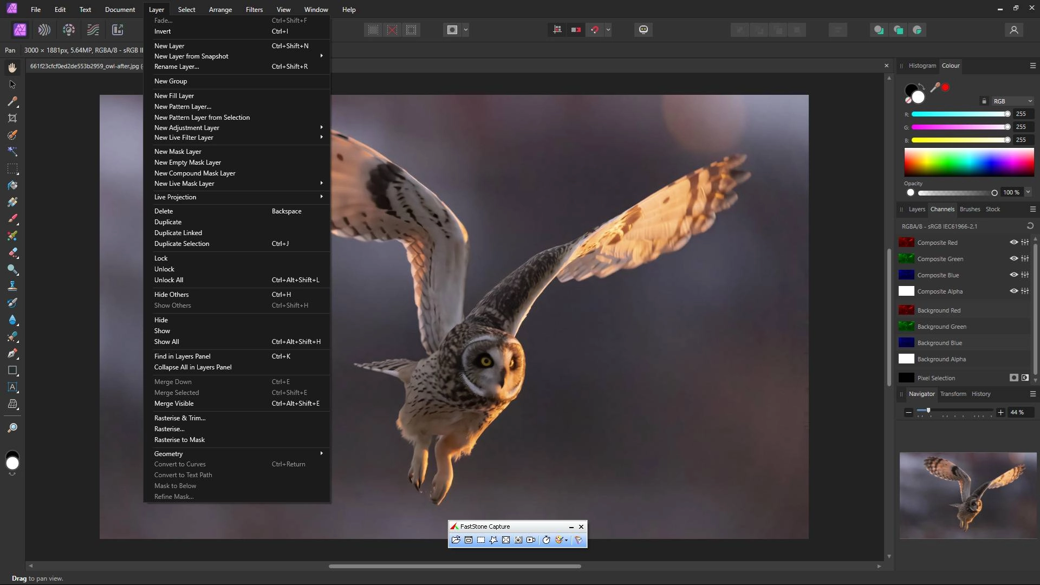This screenshot has height=585, width=1040.
Task: Select the Colour Picker tool
Action: click(12, 101)
